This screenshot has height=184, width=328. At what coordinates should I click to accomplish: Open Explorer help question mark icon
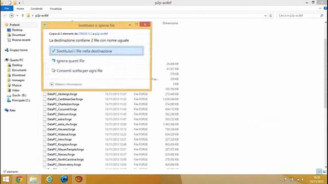click(x=325, y=8)
